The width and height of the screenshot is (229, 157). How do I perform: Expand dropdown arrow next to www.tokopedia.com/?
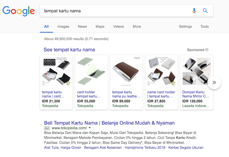click(x=90, y=128)
